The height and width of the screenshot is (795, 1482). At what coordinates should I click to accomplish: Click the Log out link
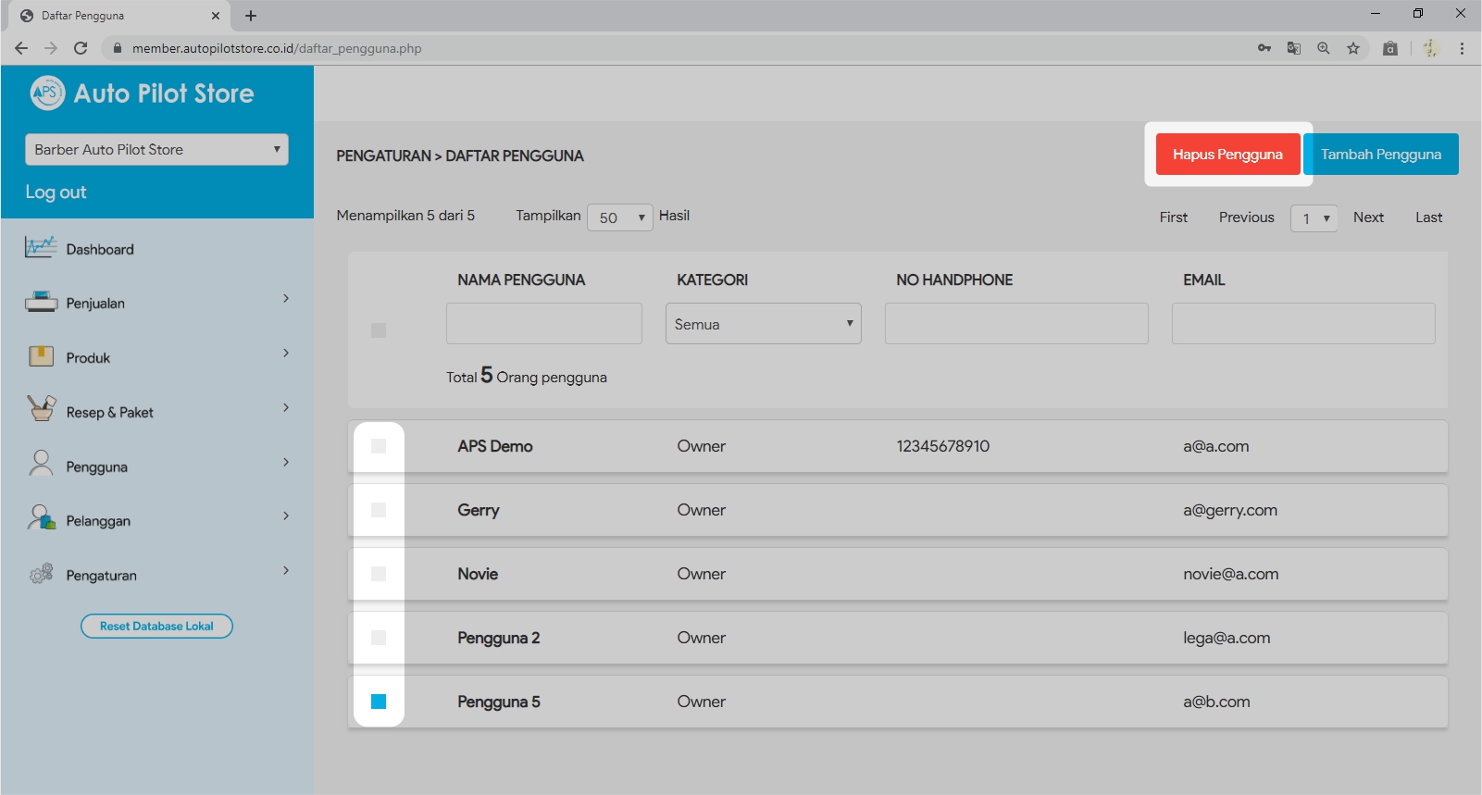pyautogui.click(x=56, y=193)
